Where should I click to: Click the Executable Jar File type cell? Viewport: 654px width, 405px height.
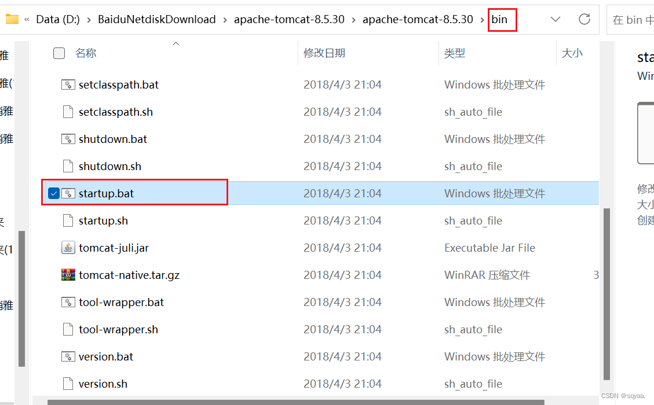[489, 248]
